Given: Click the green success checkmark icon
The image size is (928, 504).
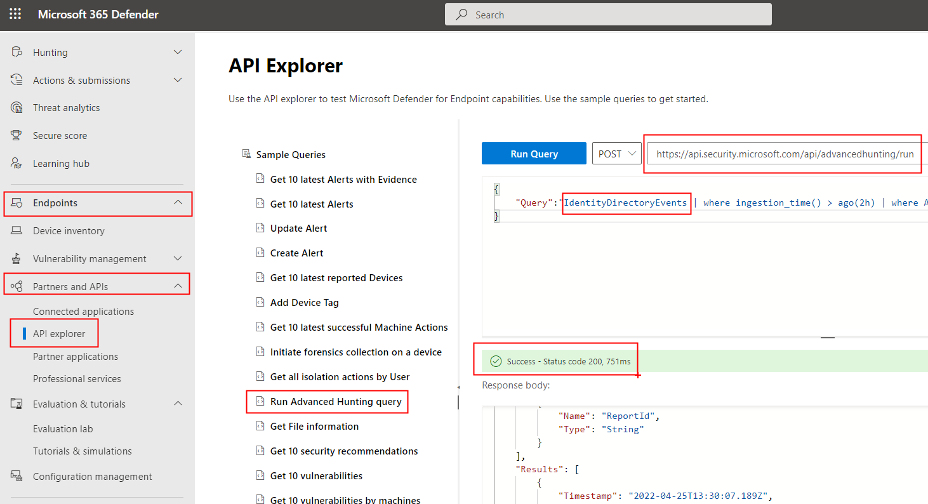Looking at the screenshot, I should pyautogui.click(x=496, y=361).
